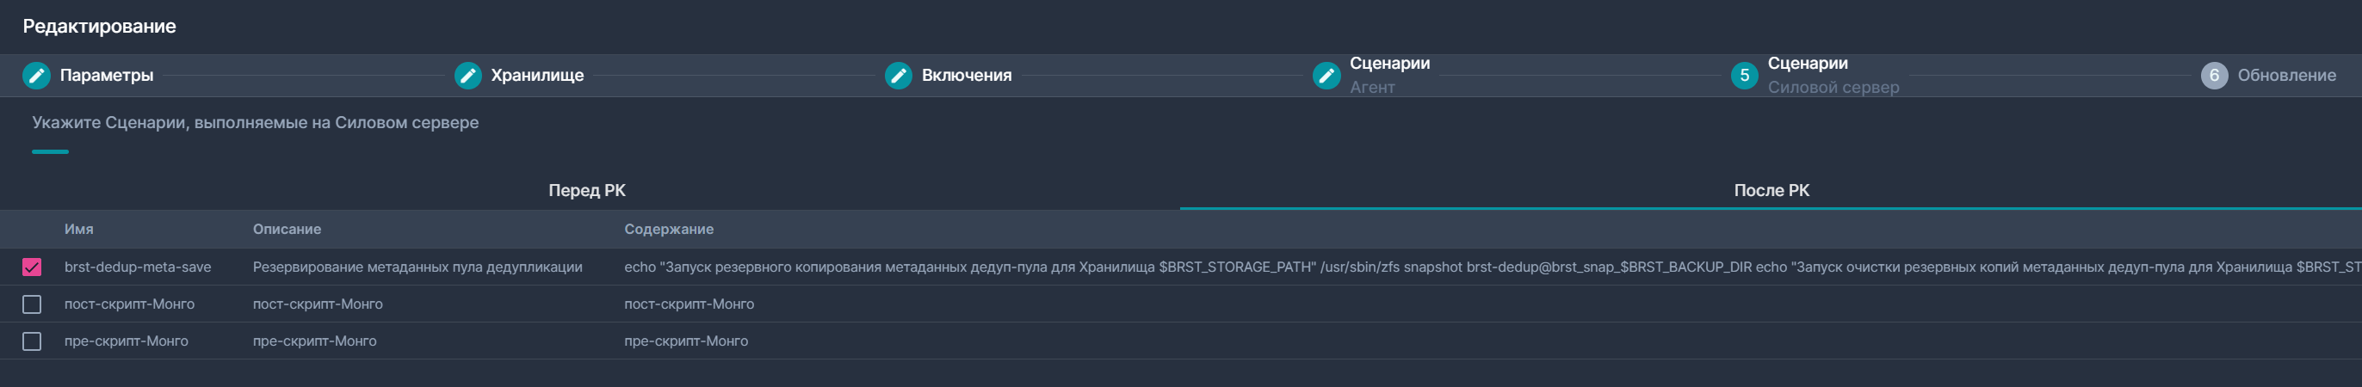This screenshot has width=2362, height=387.
Task: Click the Имя column header
Action: [x=79, y=230]
